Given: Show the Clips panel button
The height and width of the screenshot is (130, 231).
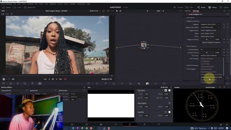Looking at the screenshot, I should [x=189, y=7].
